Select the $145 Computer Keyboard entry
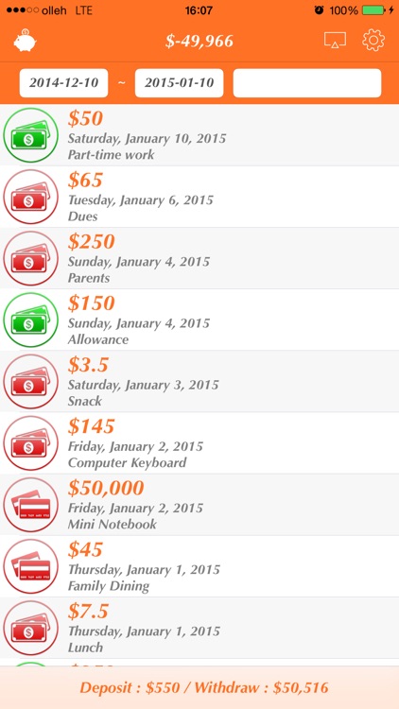 point(199,442)
